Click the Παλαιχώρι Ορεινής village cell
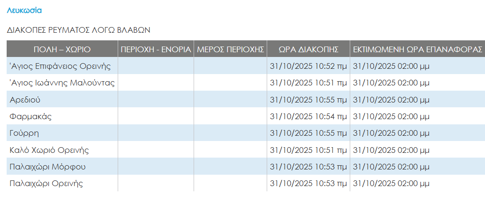The height and width of the screenshot is (216, 485). click(x=47, y=184)
